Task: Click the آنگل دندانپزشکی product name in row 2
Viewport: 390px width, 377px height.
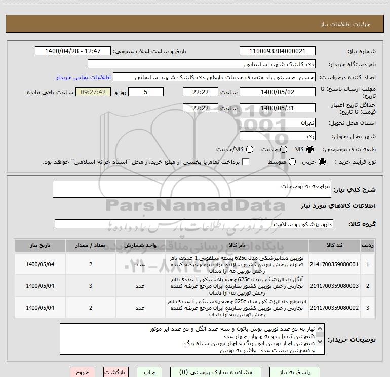Action: (237, 286)
